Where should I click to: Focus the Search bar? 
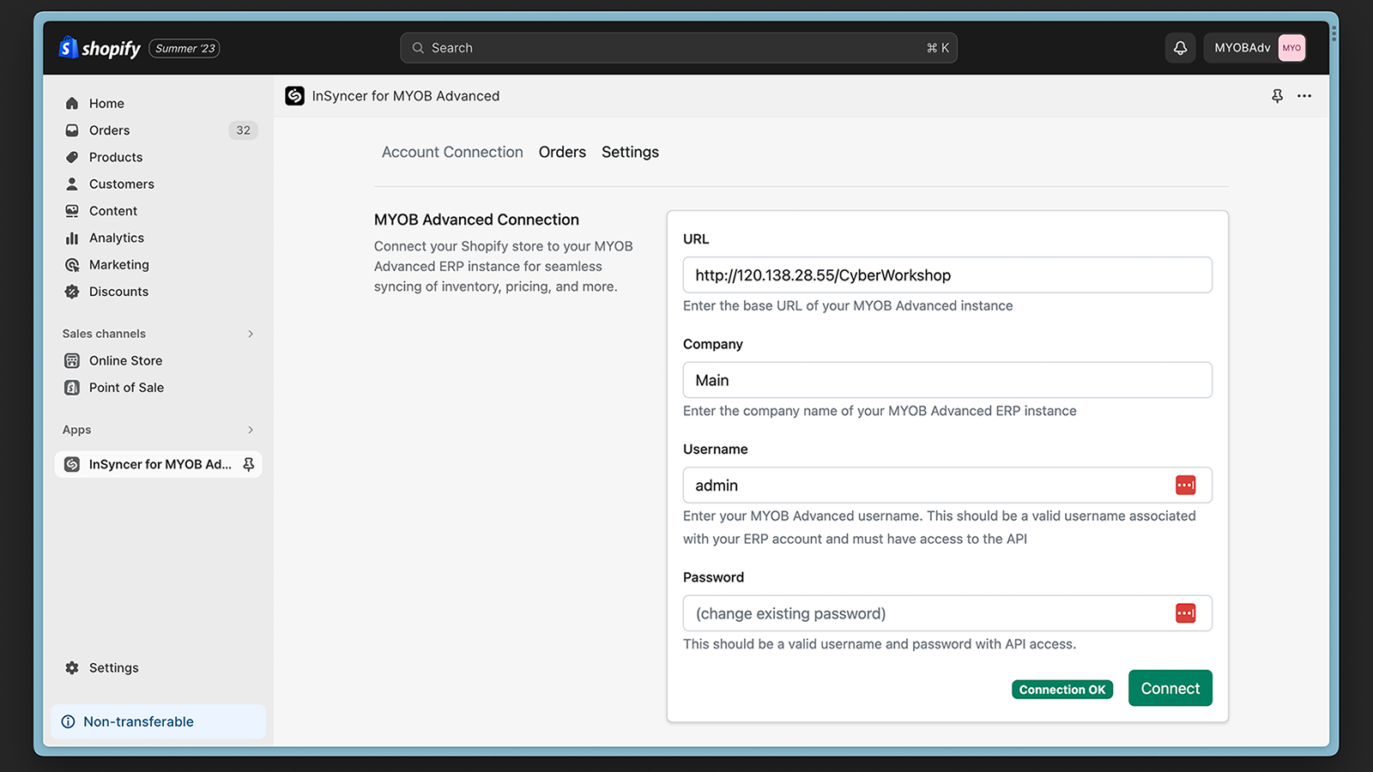pyautogui.click(x=678, y=48)
